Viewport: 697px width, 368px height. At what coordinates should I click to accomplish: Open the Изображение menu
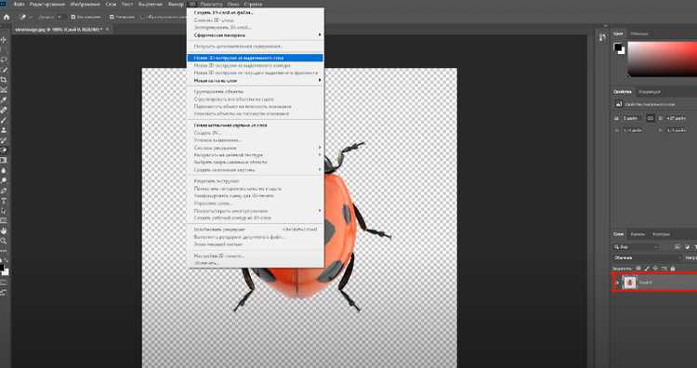pos(85,4)
